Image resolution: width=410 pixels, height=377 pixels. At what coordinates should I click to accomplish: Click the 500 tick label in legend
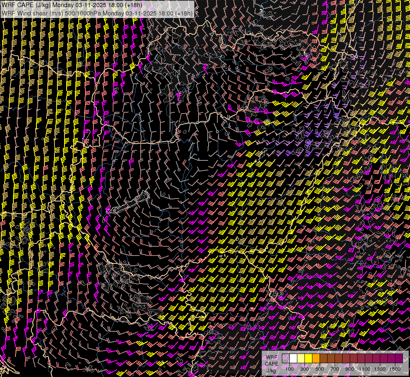[x=320, y=369]
